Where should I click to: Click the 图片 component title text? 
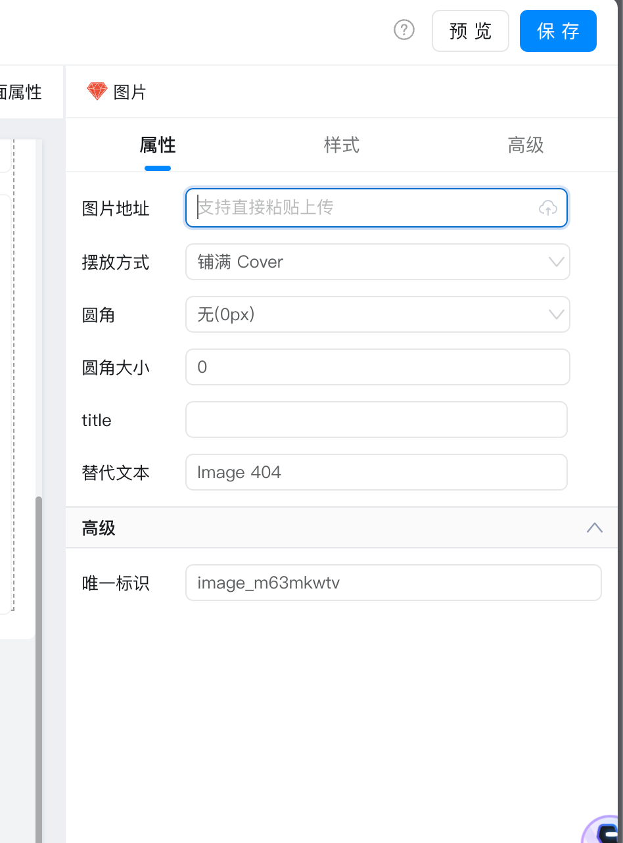(129, 92)
